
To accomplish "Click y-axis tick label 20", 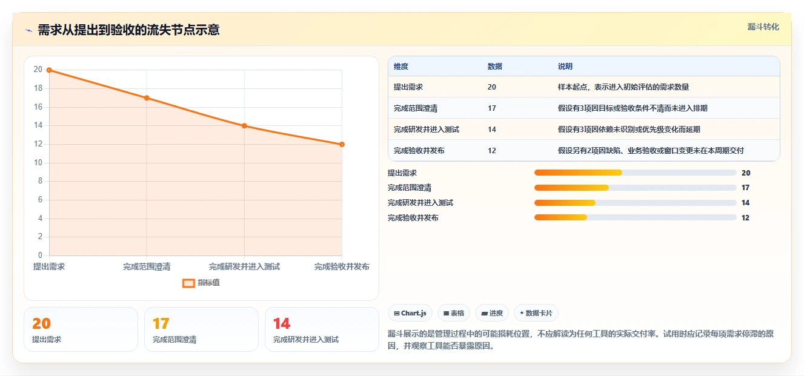I will (38, 70).
